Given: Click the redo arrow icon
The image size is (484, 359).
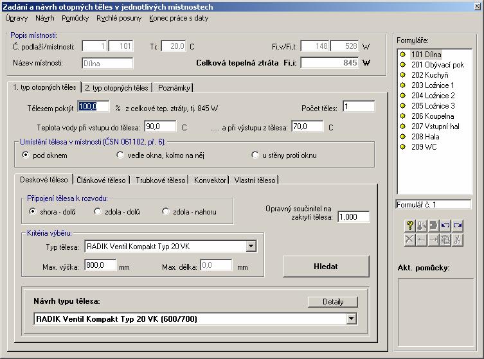Looking at the screenshot, I should (x=458, y=226).
